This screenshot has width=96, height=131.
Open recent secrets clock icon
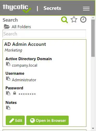pos(83,20)
